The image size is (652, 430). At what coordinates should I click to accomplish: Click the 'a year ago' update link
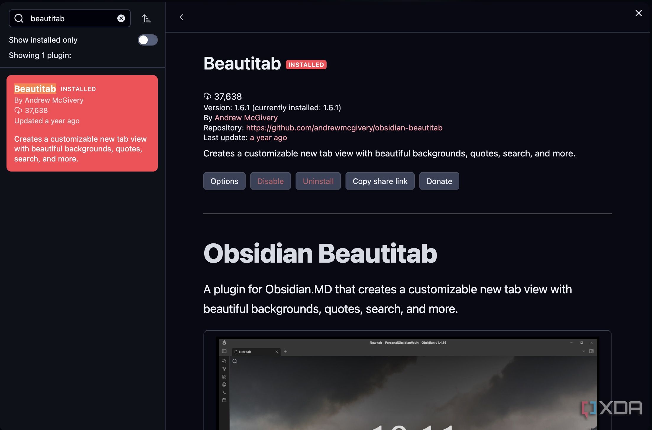(x=268, y=138)
